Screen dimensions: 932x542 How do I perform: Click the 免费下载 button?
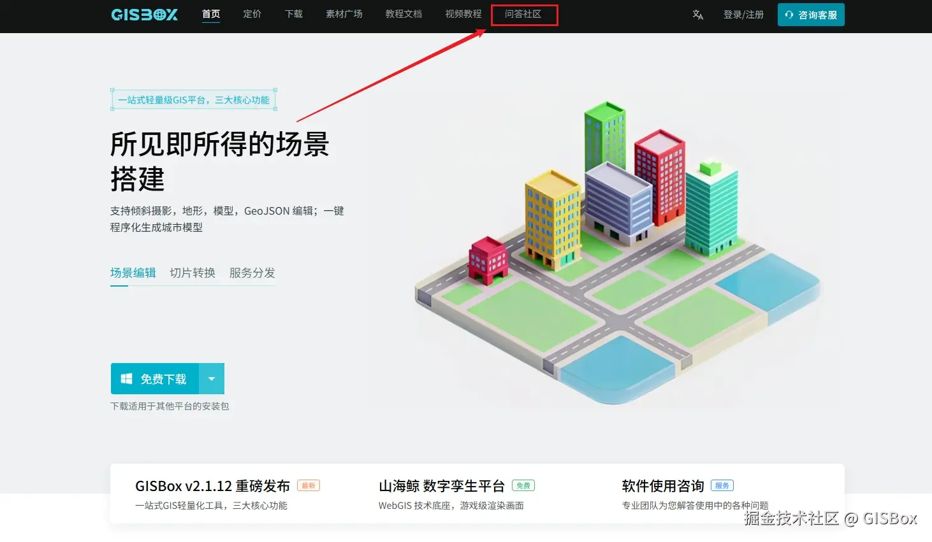[155, 379]
